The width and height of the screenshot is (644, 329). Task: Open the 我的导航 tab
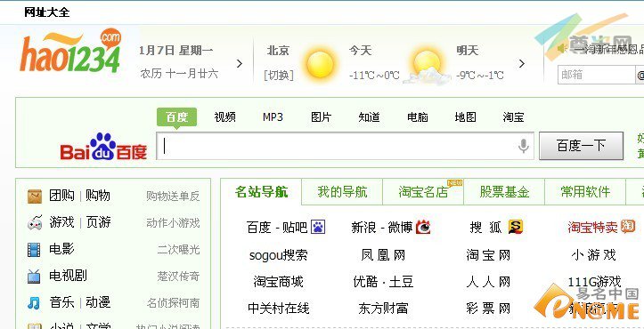click(x=342, y=191)
